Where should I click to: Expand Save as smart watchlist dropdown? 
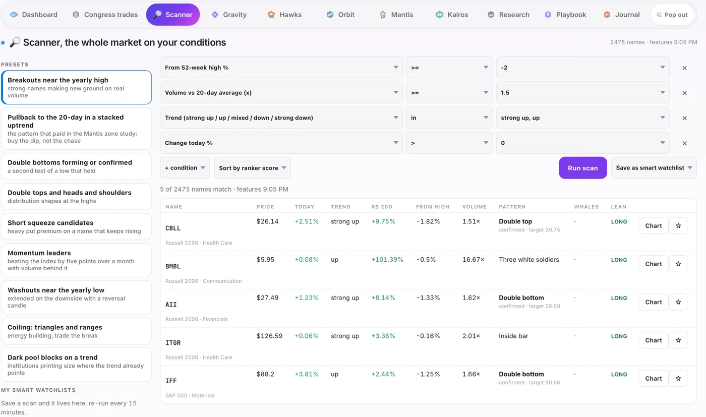(x=654, y=168)
